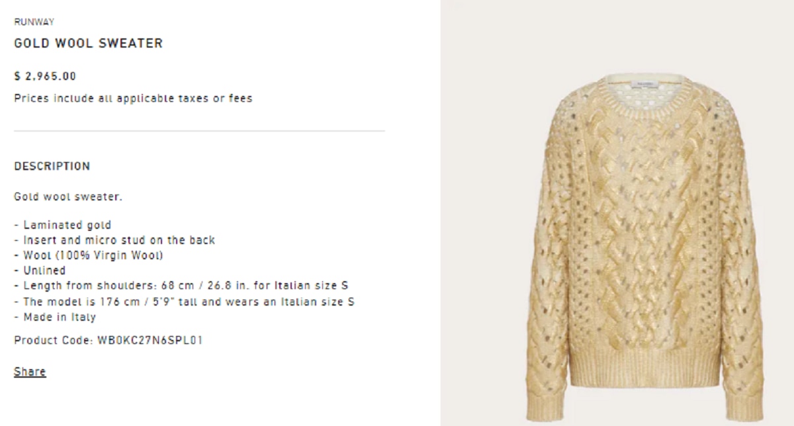
Task: Click the RUNWAY category label
Action: (34, 22)
